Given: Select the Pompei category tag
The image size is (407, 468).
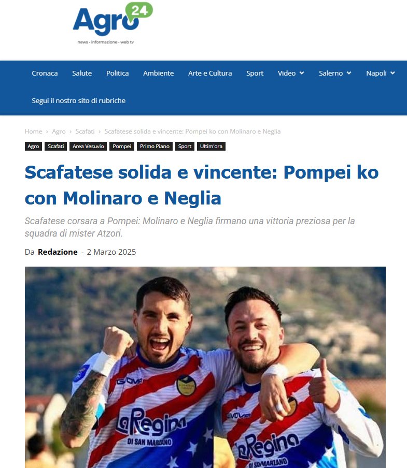Looking at the screenshot, I should tap(122, 146).
